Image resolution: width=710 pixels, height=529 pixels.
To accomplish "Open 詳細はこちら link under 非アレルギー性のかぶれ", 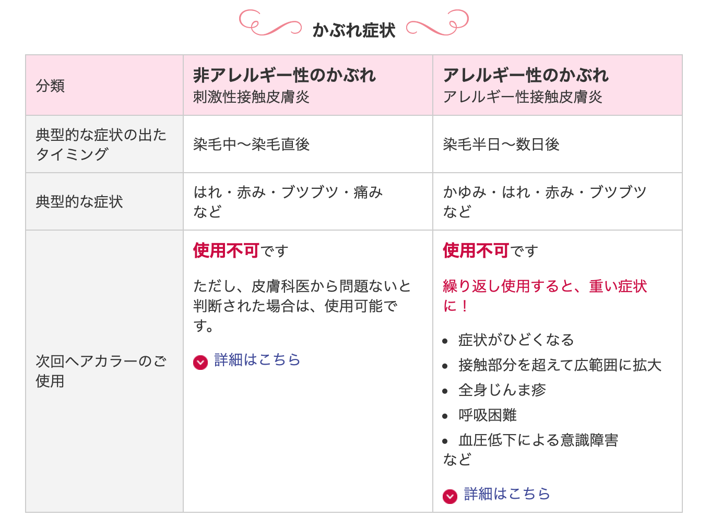I will point(257,360).
